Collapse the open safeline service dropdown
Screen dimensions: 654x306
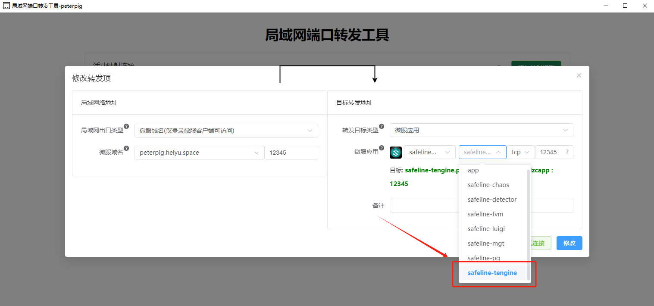tap(482, 152)
